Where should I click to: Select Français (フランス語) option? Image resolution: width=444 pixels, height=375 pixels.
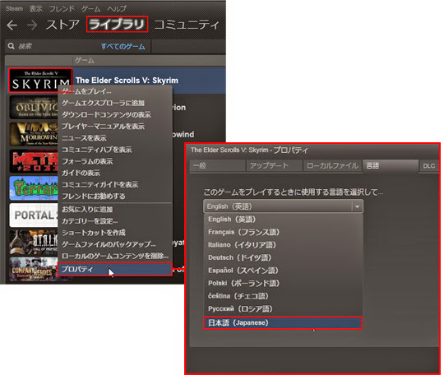tap(283, 232)
